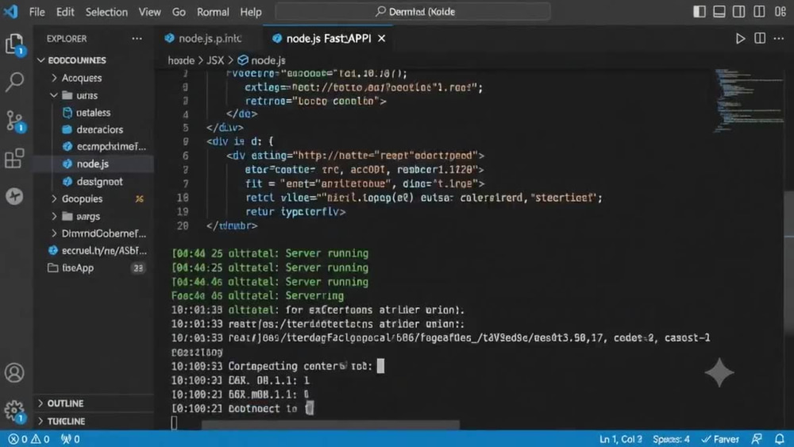
Task: Toggle primary side bar layout icon
Action: point(700,11)
